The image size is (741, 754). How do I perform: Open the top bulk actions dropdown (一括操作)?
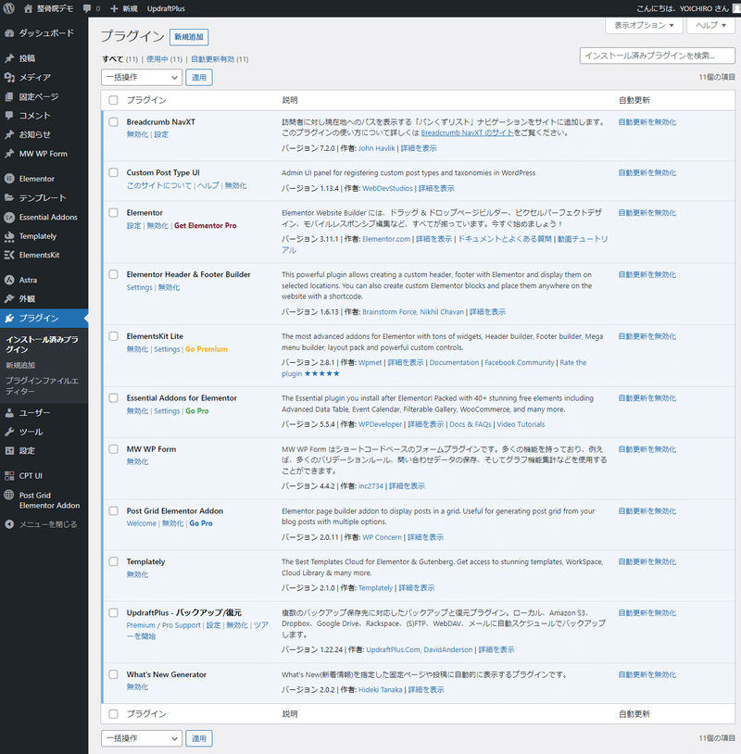142,78
